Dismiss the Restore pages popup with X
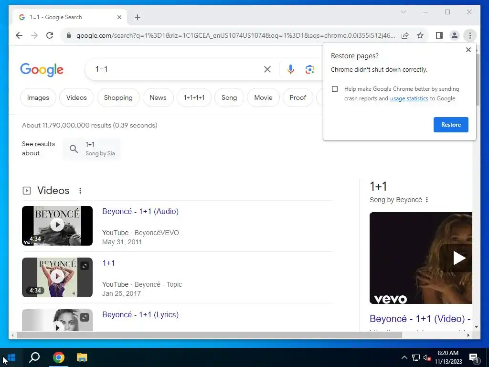 [x=468, y=50]
